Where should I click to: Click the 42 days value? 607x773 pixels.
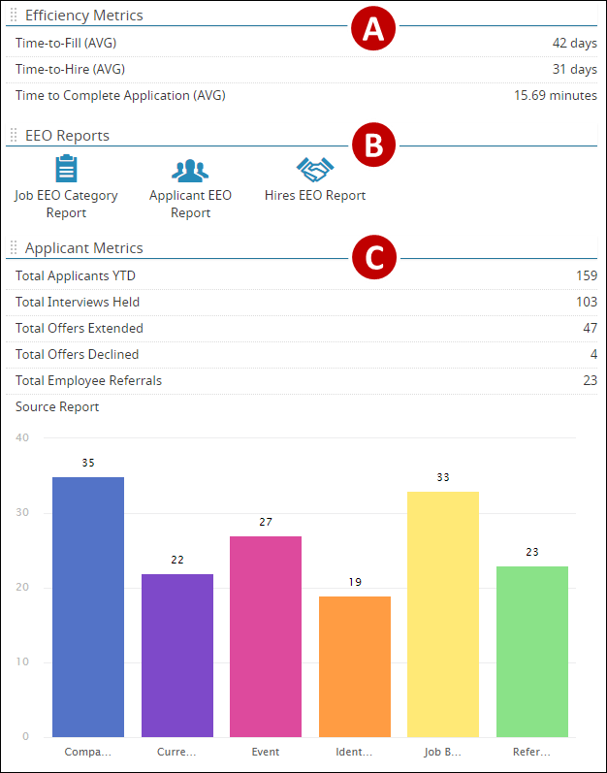click(x=574, y=43)
